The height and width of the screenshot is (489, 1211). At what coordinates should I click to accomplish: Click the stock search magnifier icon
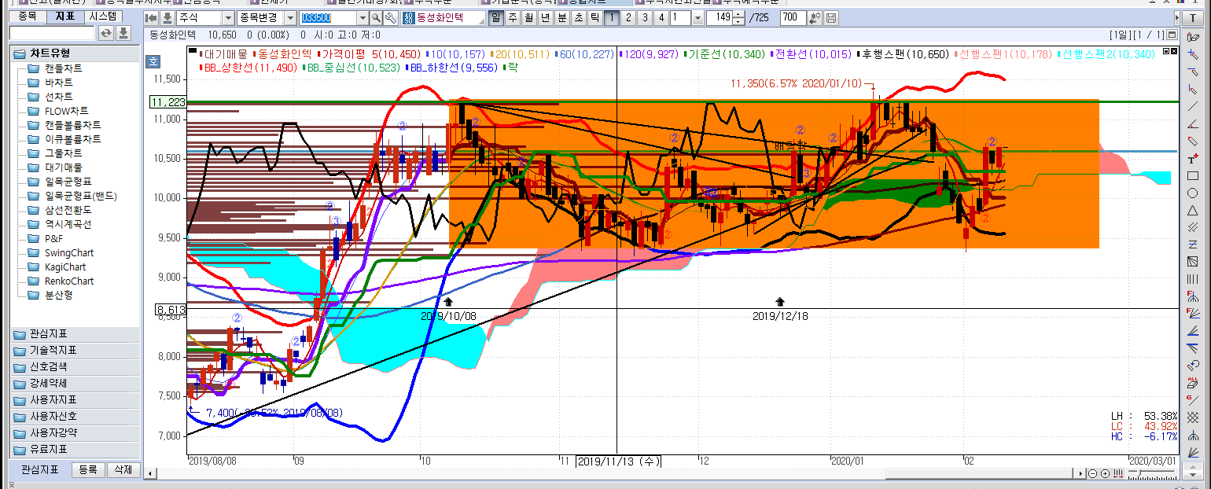376,17
